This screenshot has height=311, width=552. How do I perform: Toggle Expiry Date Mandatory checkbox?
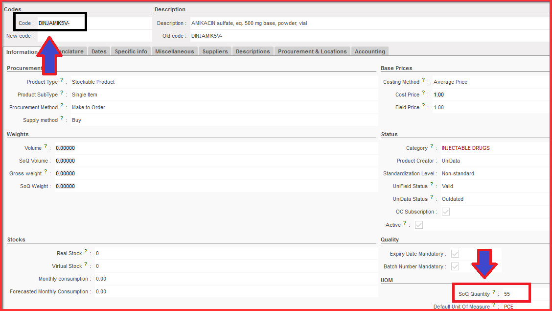coord(455,254)
